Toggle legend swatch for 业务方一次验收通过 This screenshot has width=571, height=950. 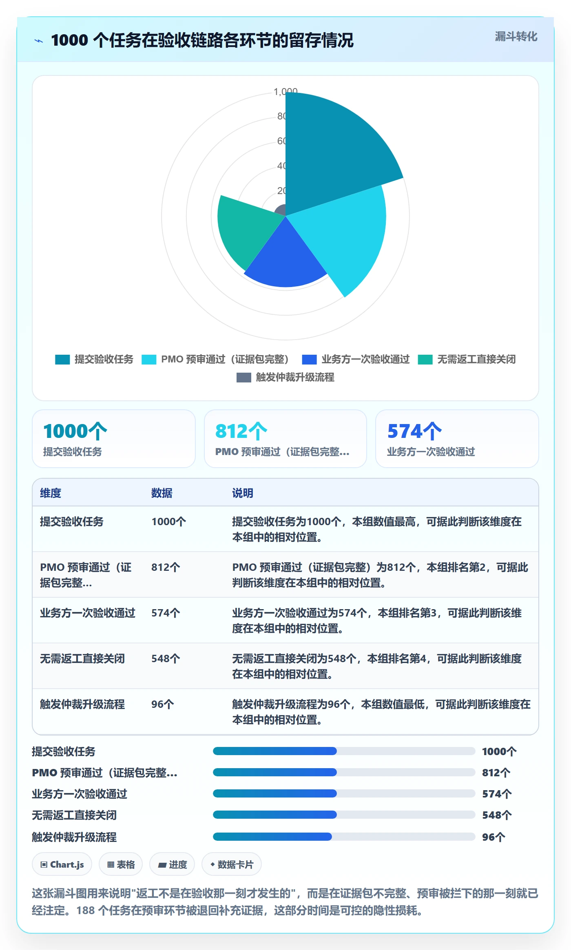[309, 359]
